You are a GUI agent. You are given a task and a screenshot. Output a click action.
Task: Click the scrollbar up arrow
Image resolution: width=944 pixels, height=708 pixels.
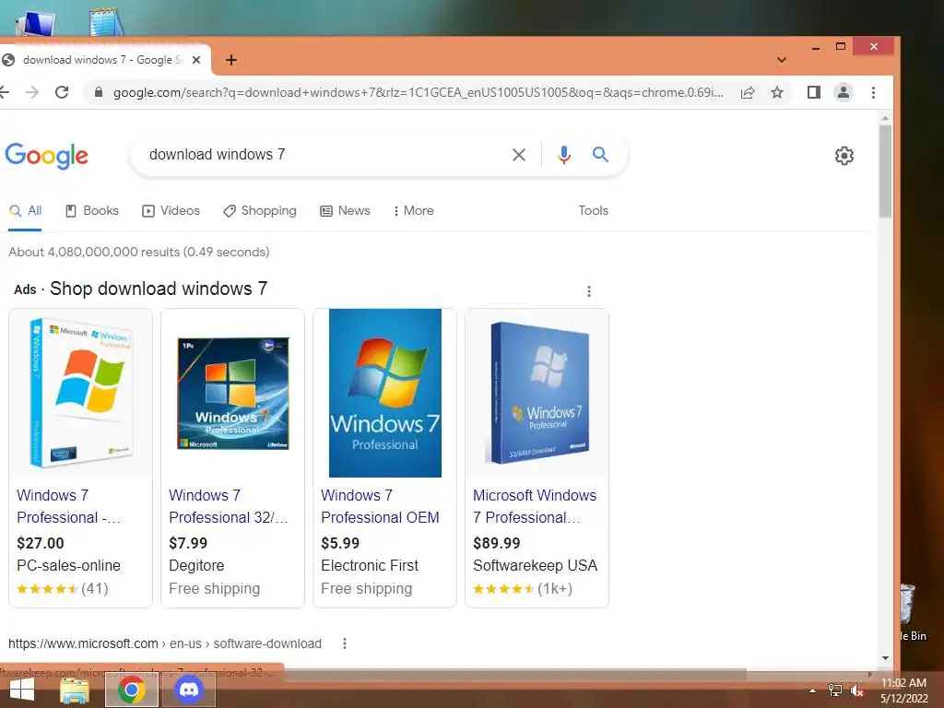(x=885, y=118)
